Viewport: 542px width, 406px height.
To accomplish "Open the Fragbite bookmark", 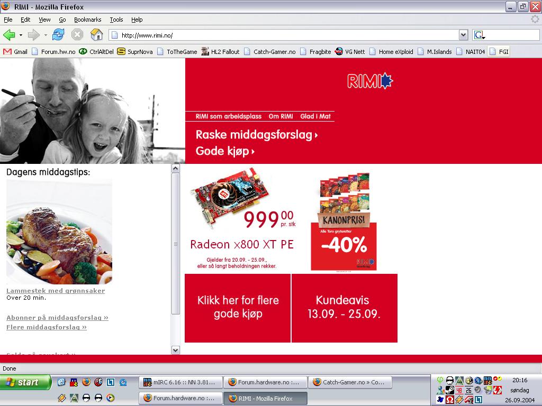I will pyautogui.click(x=315, y=52).
